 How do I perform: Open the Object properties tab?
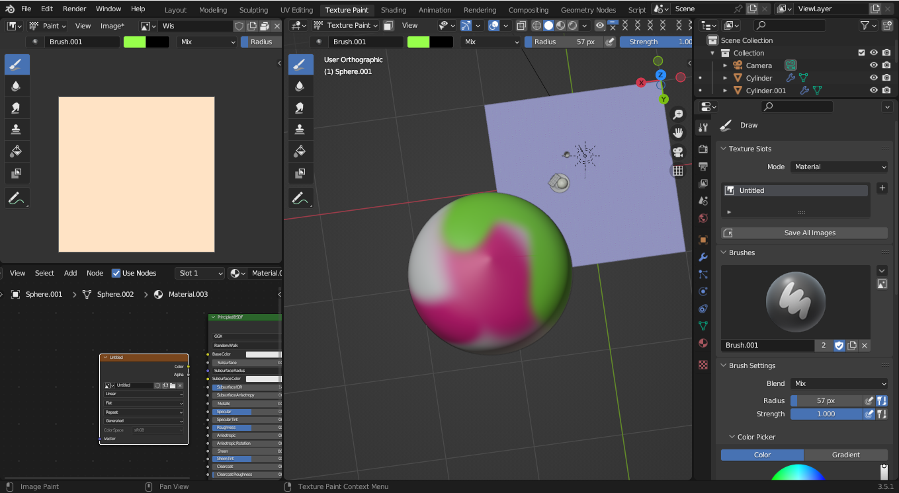pyautogui.click(x=703, y=240)
